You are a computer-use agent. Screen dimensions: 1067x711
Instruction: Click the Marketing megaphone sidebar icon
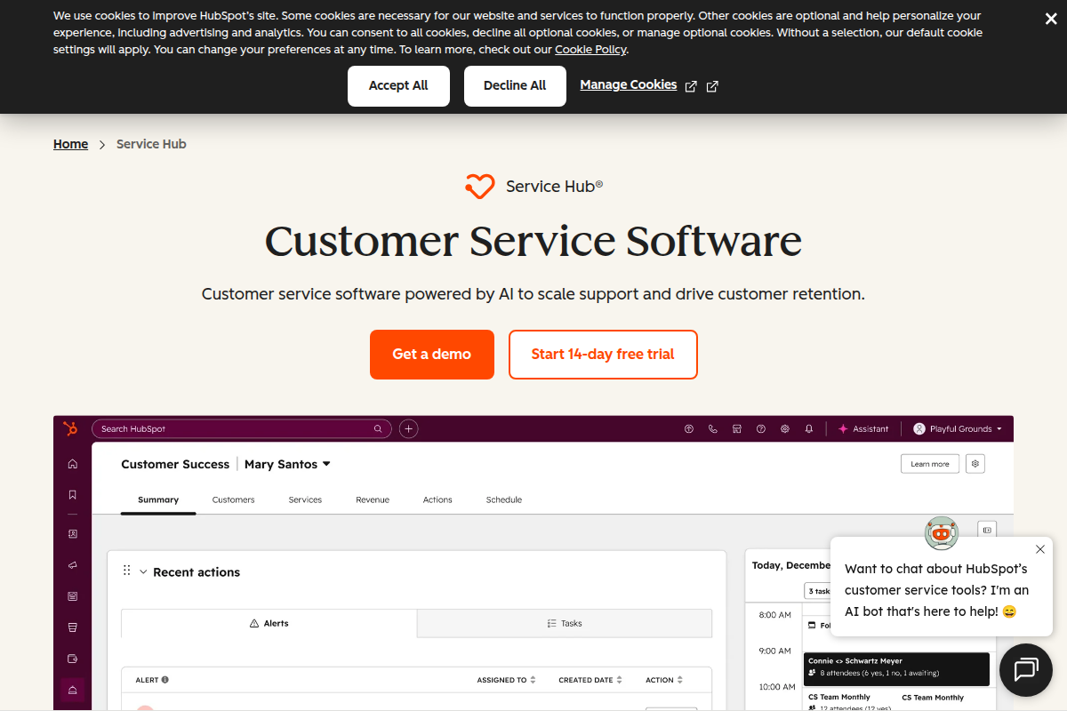pyautogui.click(x=72, y=564)
